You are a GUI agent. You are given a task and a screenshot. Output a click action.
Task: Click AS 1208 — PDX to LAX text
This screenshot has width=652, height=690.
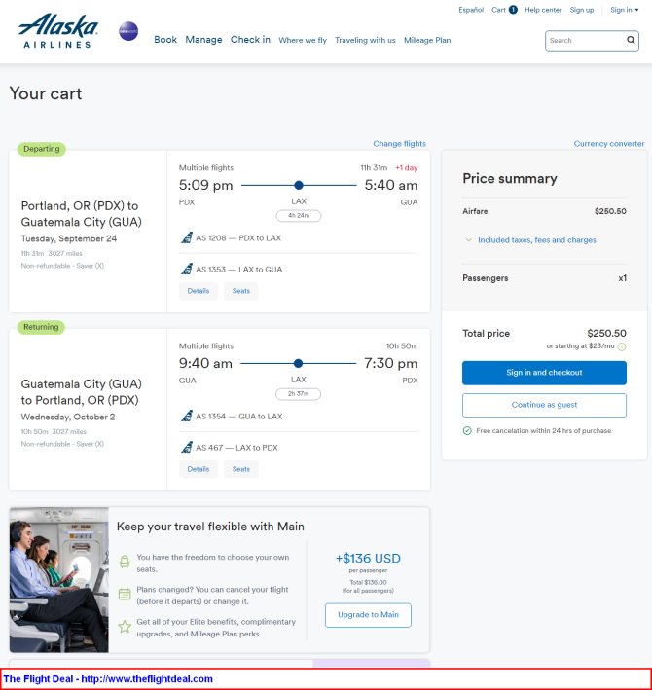(x=238, y=238)
